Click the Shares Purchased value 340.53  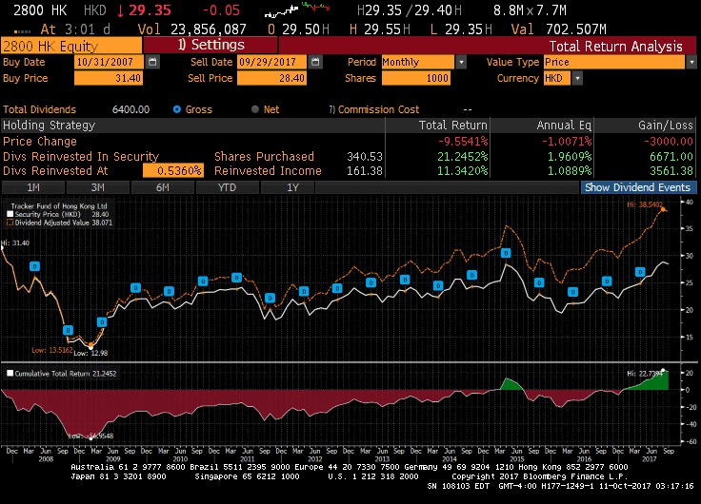click(x=365, y=157)
